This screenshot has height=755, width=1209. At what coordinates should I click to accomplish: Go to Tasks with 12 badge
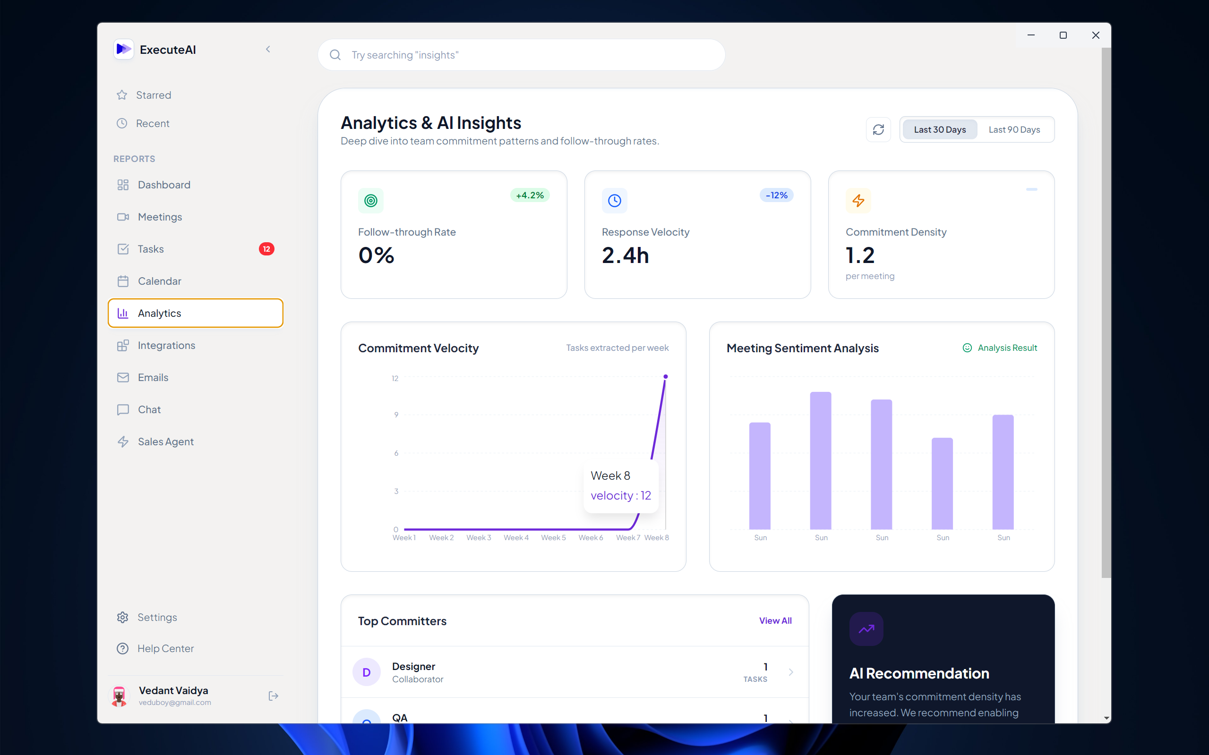[x=151, y=249]
